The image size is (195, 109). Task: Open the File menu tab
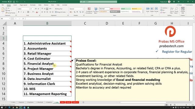click(x=3, y=5)
